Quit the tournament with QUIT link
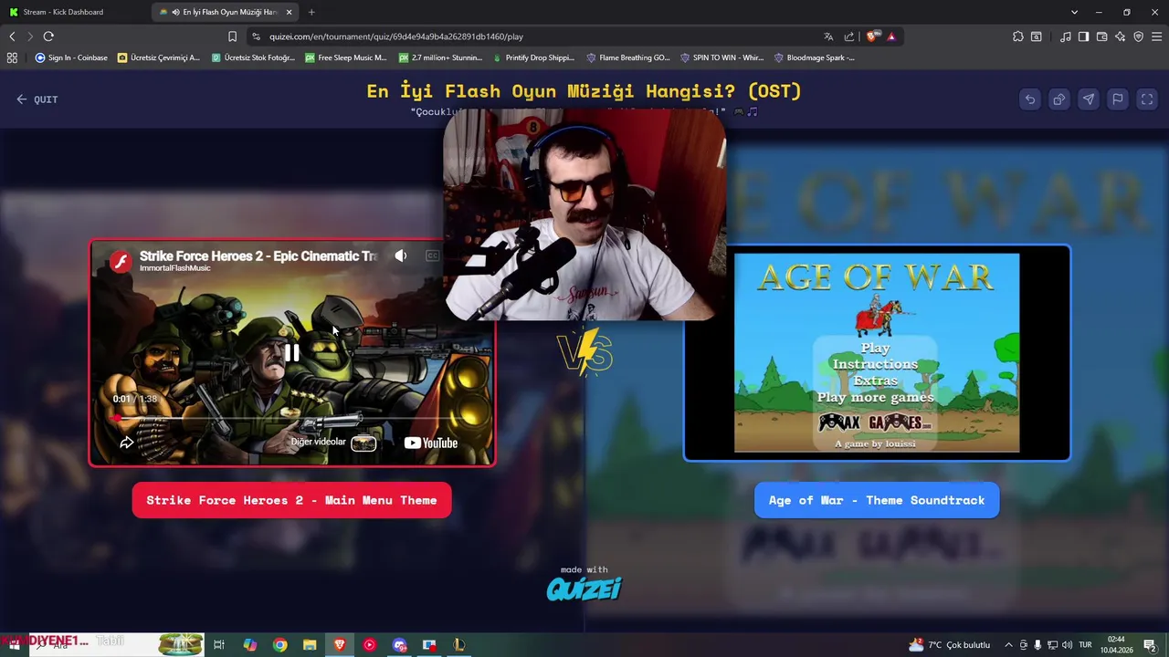Screen dimensions: 1169x657 [37, 99]
